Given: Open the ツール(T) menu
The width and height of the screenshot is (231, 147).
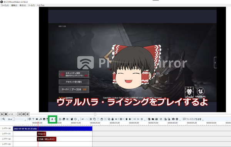Looking at the screenshot, I should 32,5.
